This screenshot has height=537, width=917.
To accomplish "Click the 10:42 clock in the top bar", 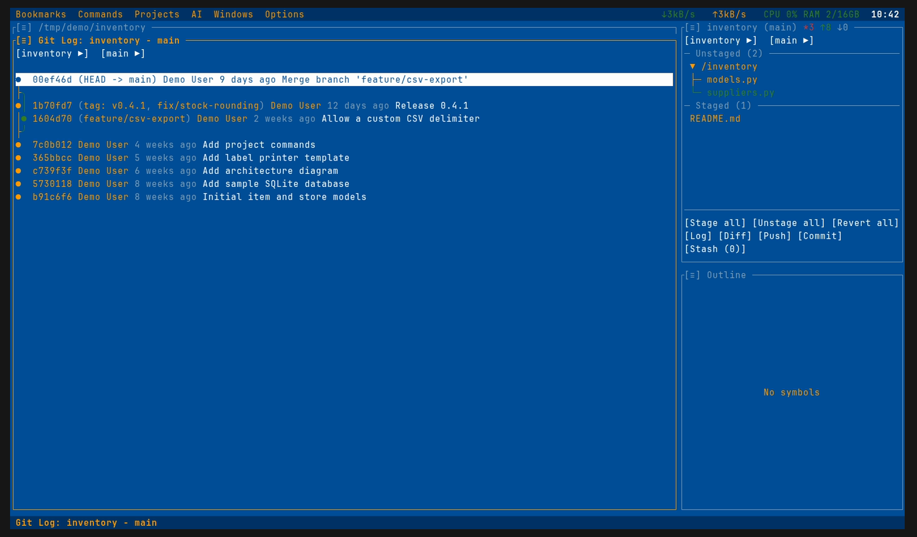I will 885,15.
